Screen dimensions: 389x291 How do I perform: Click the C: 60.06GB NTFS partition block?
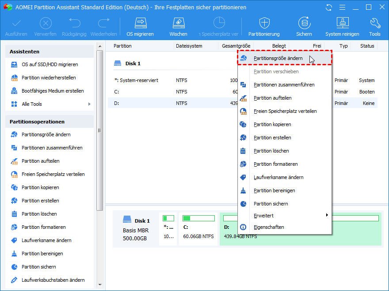click(x=198, y=229)
